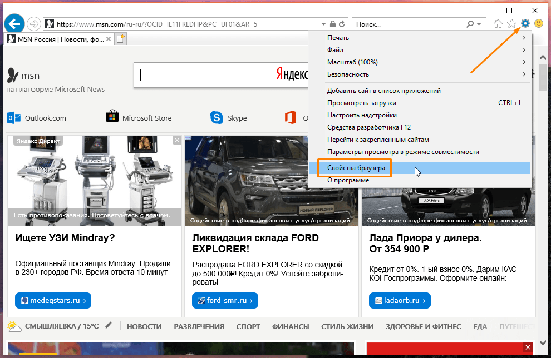This screenshot has height=358, width=551.
Task: Open medeqstars.ru link button
Action: click(x=53, y=300)
